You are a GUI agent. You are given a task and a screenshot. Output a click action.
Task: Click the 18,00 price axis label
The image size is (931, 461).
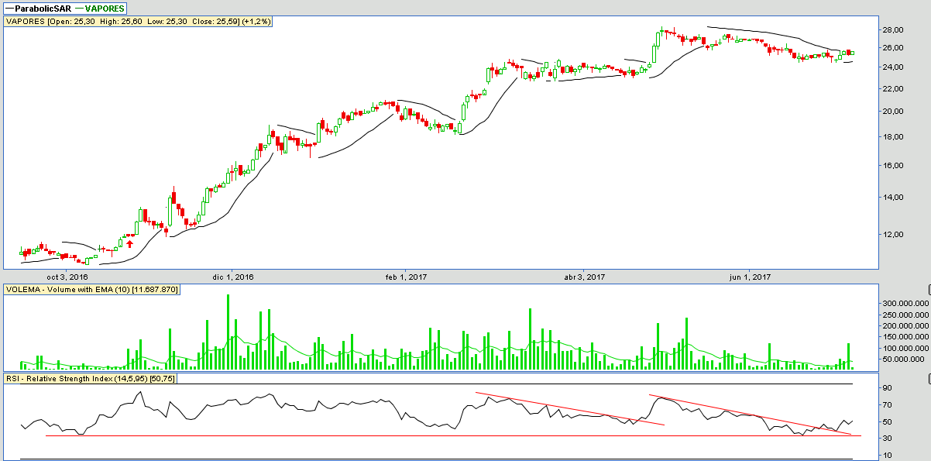pos(893,137)
